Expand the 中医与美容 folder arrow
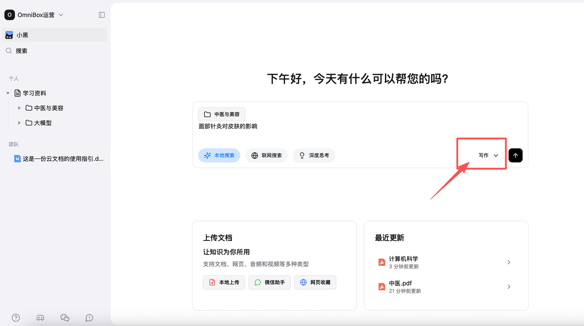Screen dimensions: 584x326 [19, 108]
